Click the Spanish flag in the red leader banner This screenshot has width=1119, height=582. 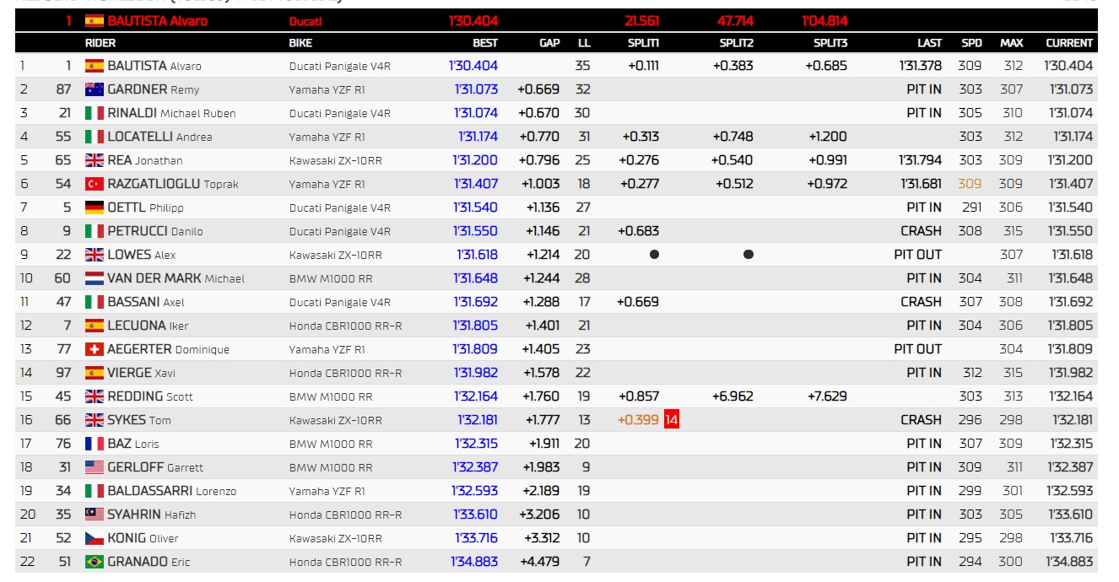(x=94, y=21)
